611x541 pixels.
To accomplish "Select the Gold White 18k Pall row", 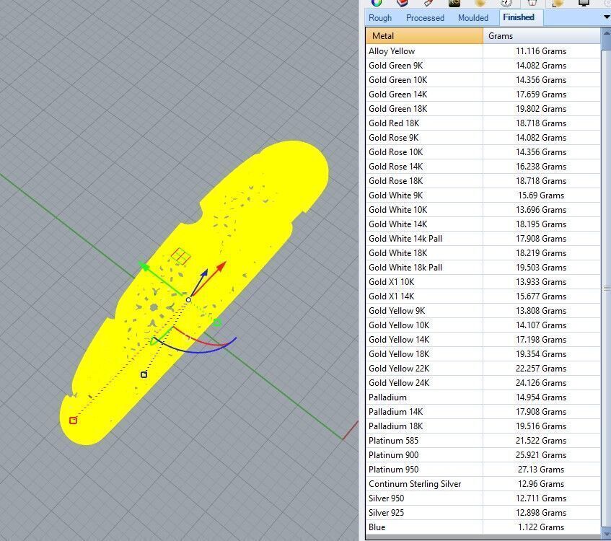I will [483, 268].
